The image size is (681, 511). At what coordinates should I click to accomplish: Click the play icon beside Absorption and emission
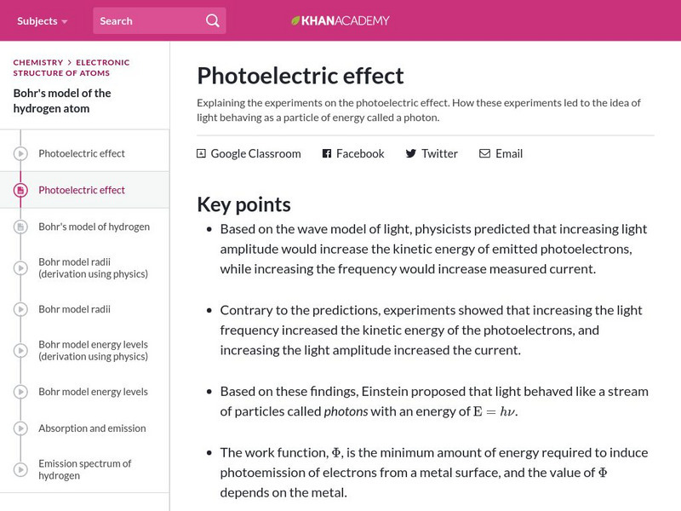pos(20,428)
